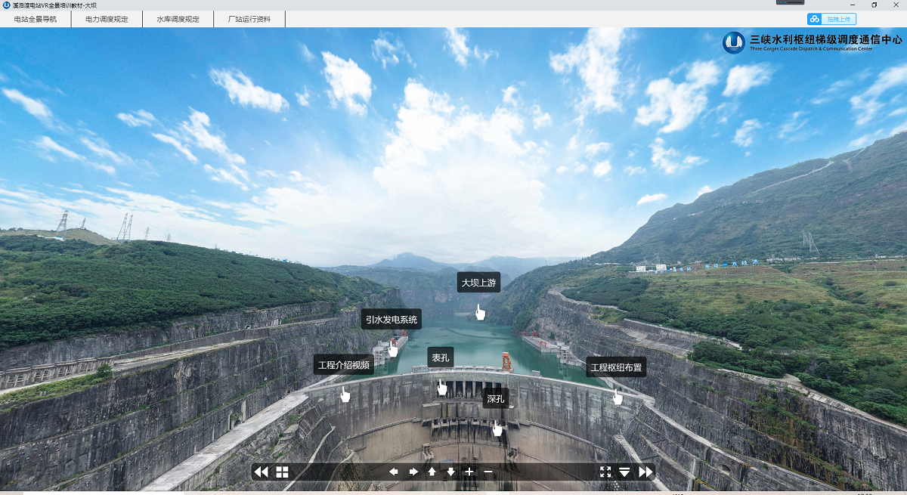Go to previous scene with double-left arrows
This screenshot has width=907, height=495.
click(261, 472)
